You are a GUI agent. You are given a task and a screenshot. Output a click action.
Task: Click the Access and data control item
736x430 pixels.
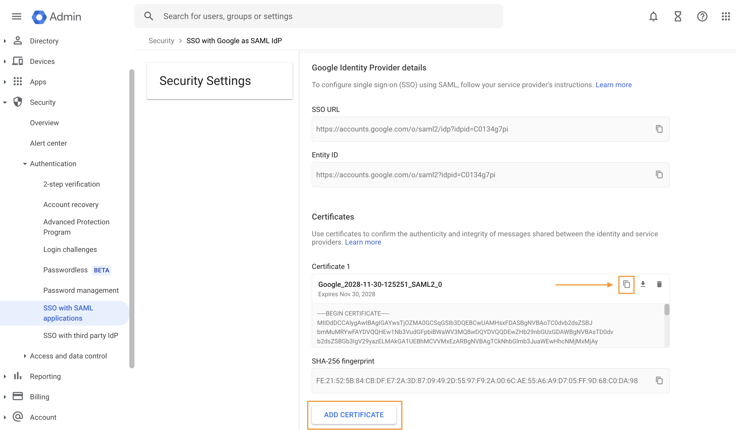[68, 356]
